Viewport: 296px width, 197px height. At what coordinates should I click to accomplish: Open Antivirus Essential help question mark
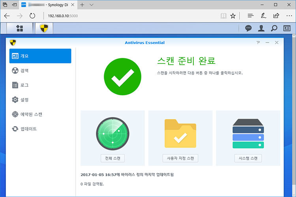(258, 43)
